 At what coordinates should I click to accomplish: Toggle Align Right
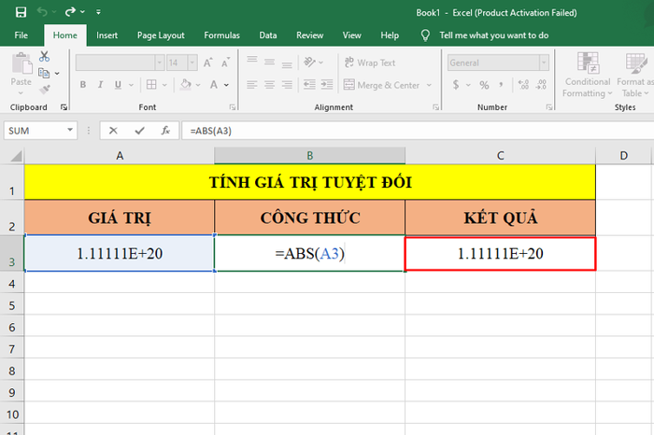pos(287,85)
